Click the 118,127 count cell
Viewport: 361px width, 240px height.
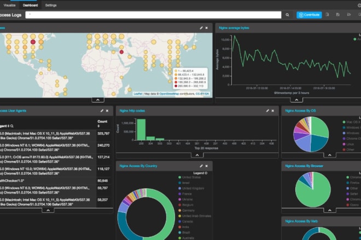(103, 169)
